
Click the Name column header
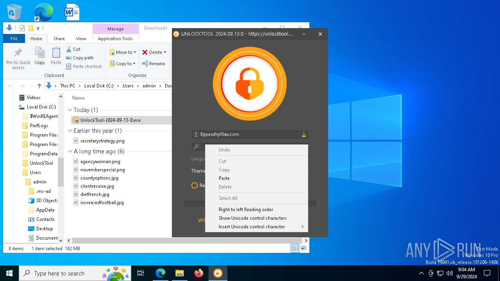79,98
